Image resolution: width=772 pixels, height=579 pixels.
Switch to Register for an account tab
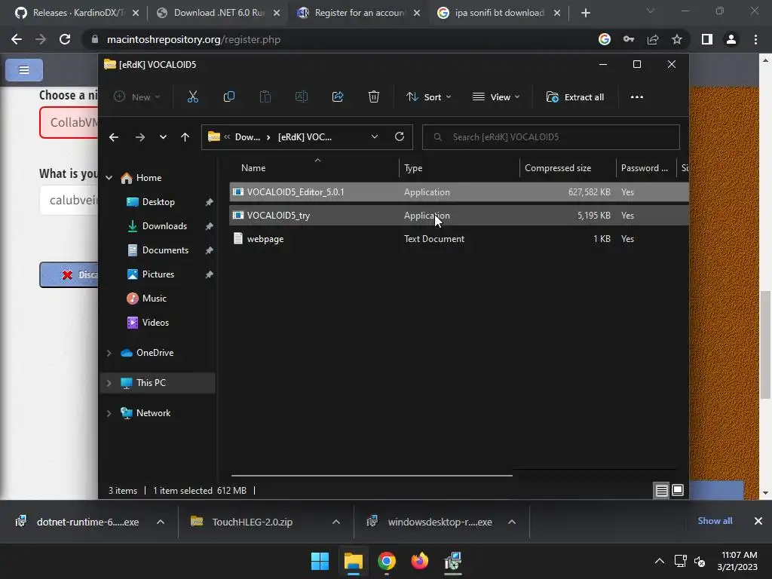tap(360, 13)
